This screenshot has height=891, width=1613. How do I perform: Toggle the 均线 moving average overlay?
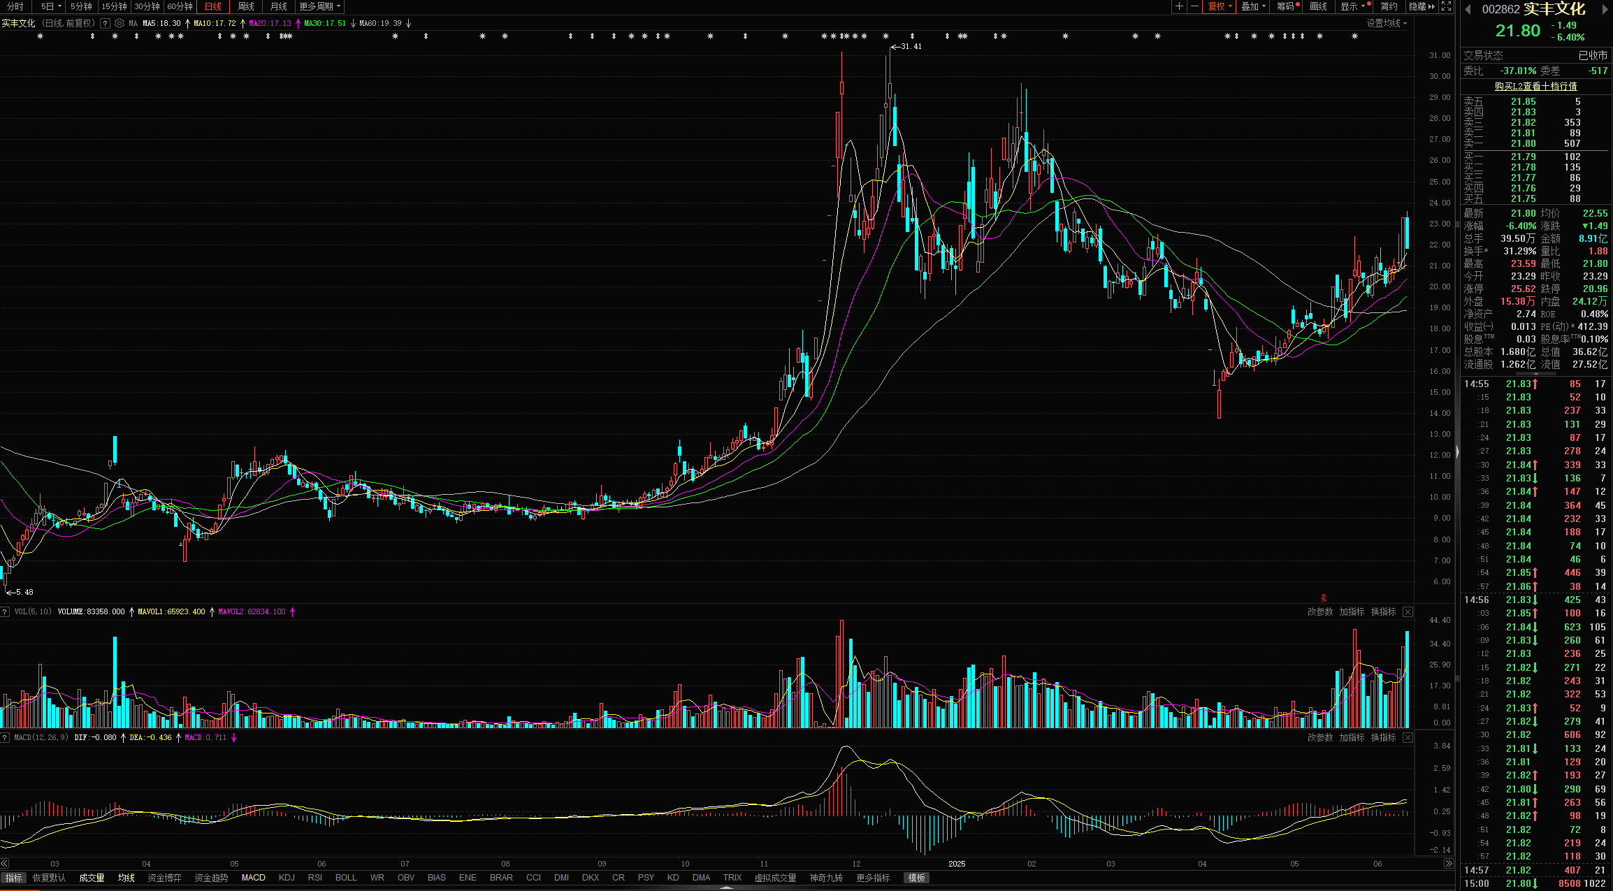pos(126,878)
